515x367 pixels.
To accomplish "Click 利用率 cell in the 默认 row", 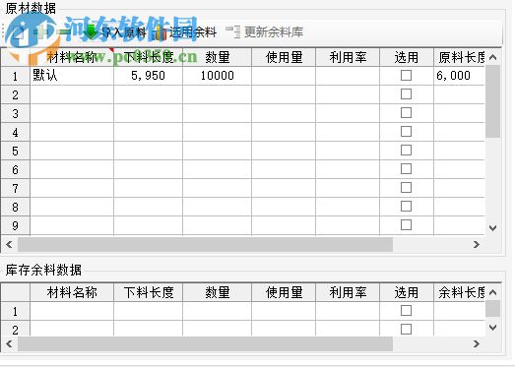I will (348, 76).
